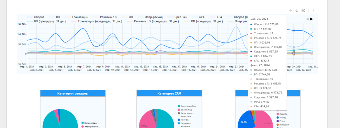Select Електромобіль legend item in CRM pie
Screen dimensions: 340x128
tap(187, 106)
